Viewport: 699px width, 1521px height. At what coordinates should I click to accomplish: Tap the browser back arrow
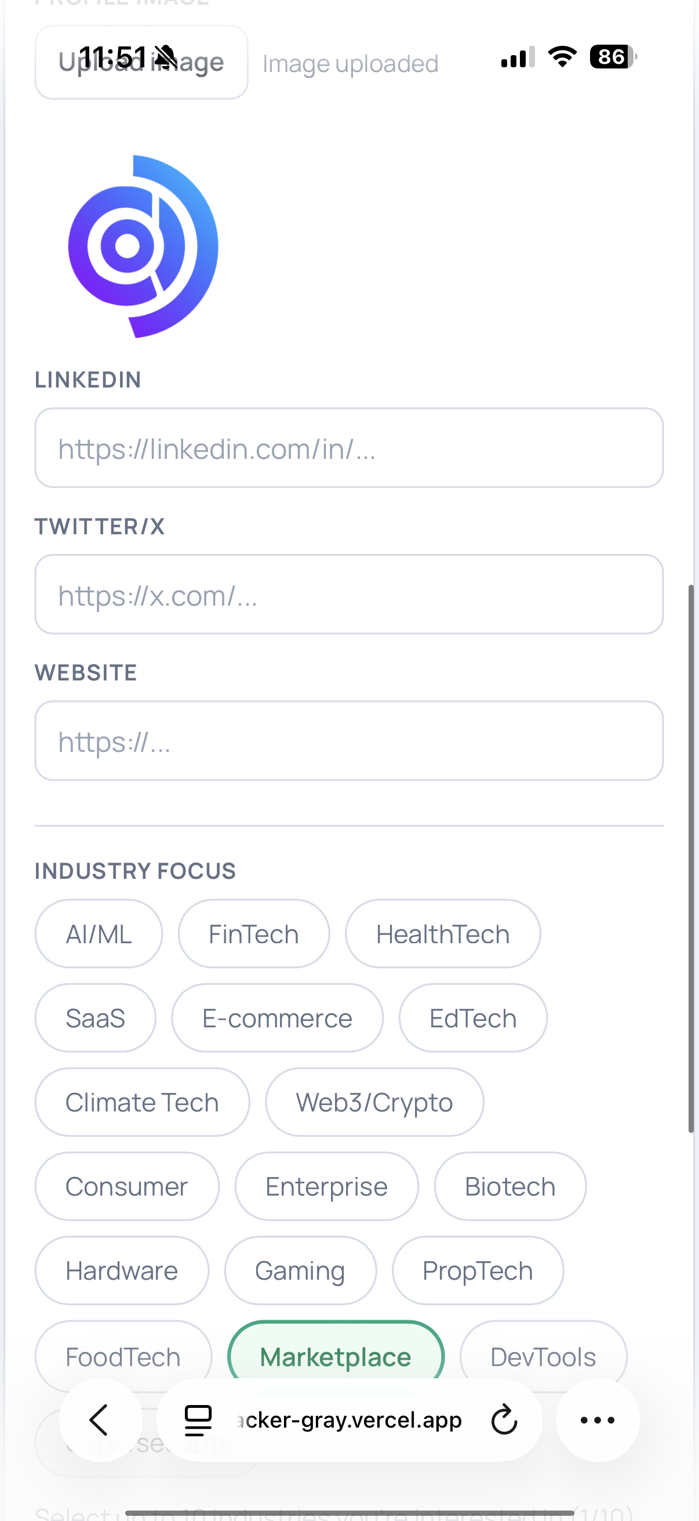[100, 1420]
